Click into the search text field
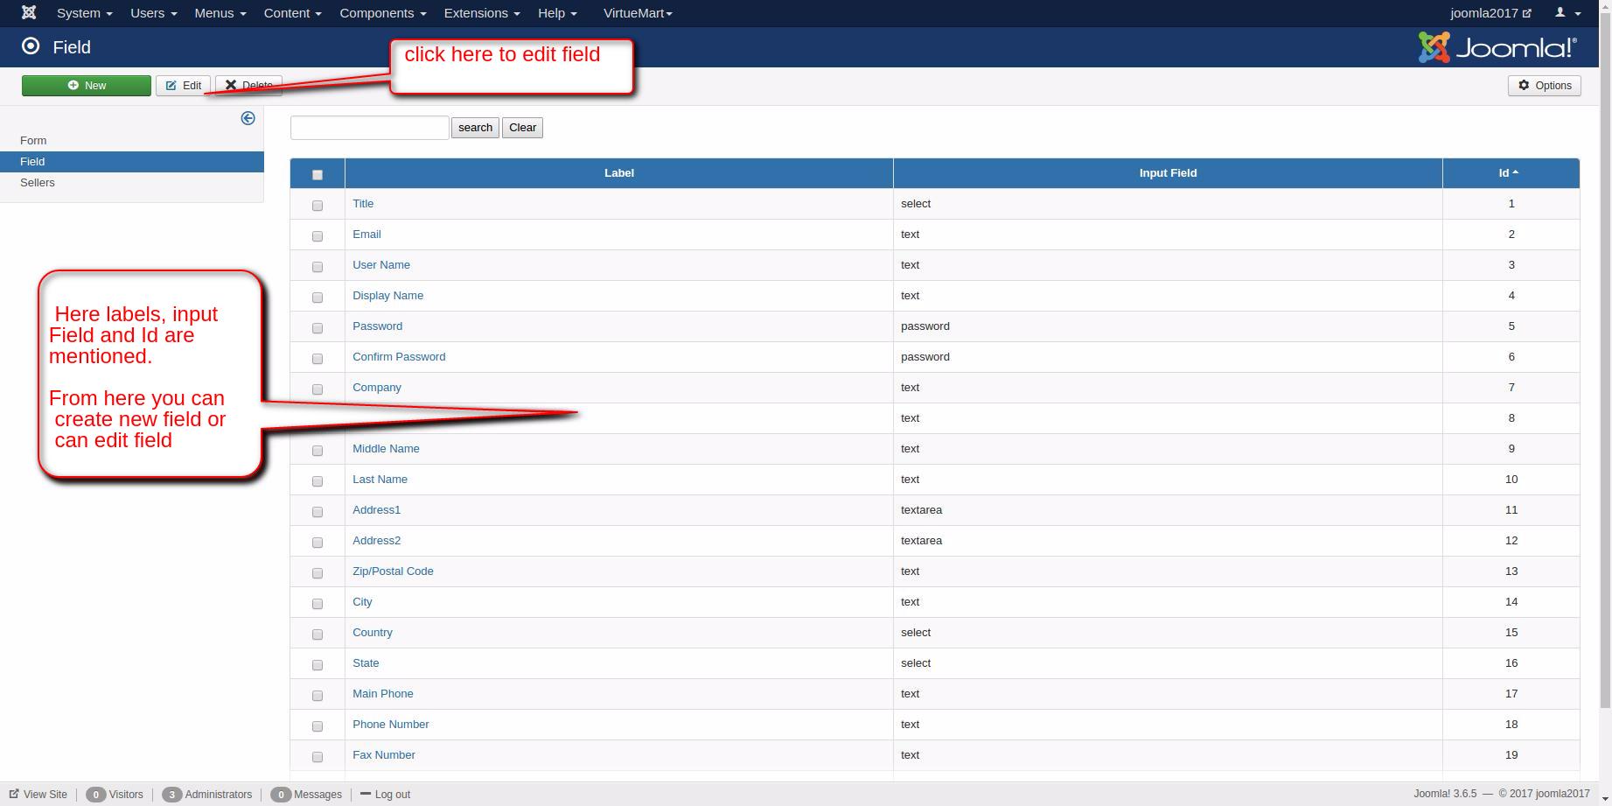The image size is (1612, 806). [370, 128]
